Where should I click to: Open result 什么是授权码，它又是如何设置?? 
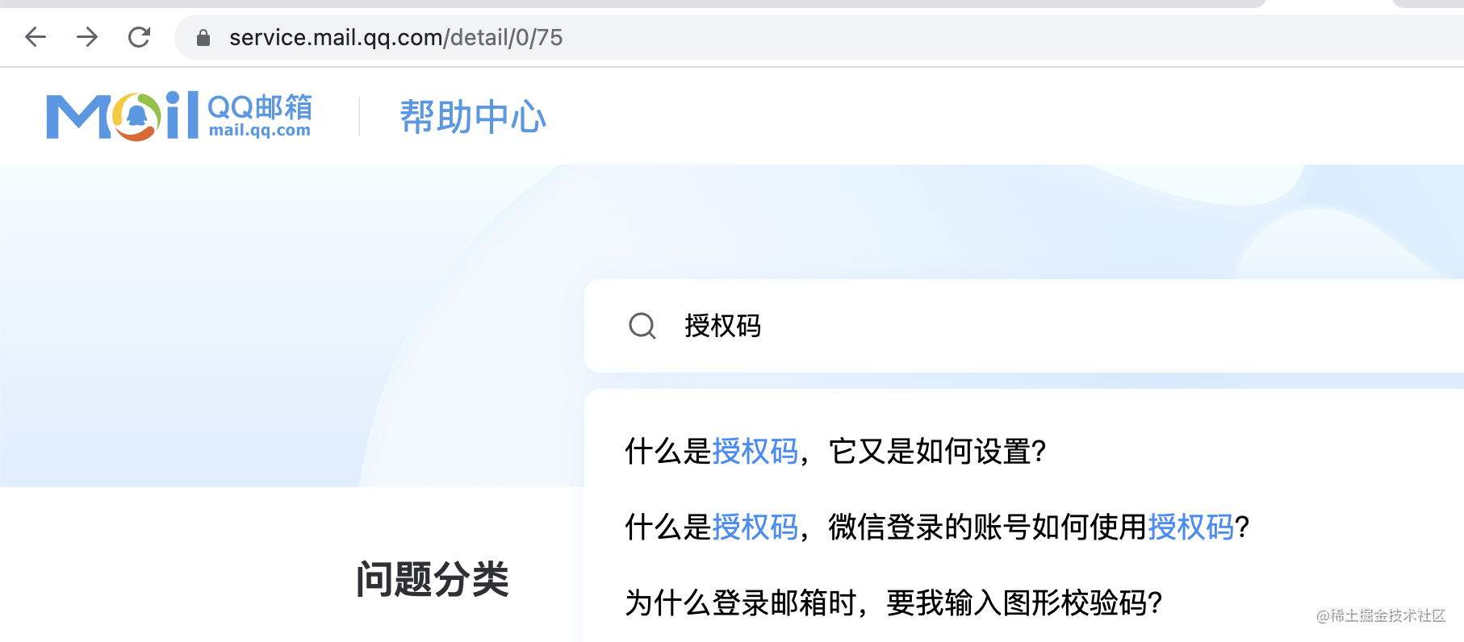(x=835, y=452)
